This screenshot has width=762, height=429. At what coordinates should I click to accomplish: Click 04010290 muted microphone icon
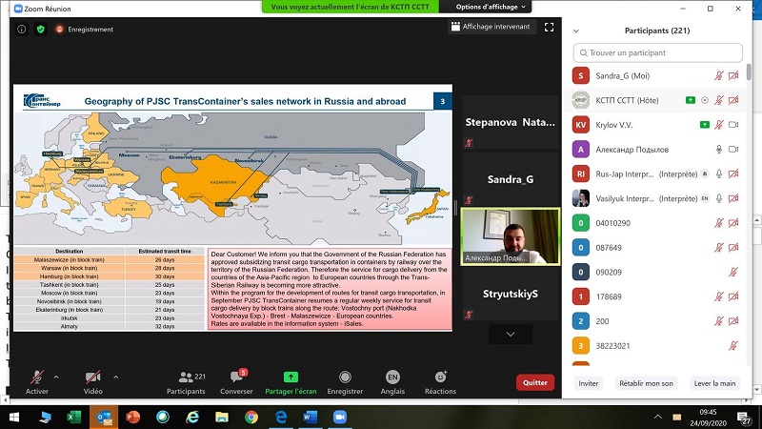coord(719,223)
